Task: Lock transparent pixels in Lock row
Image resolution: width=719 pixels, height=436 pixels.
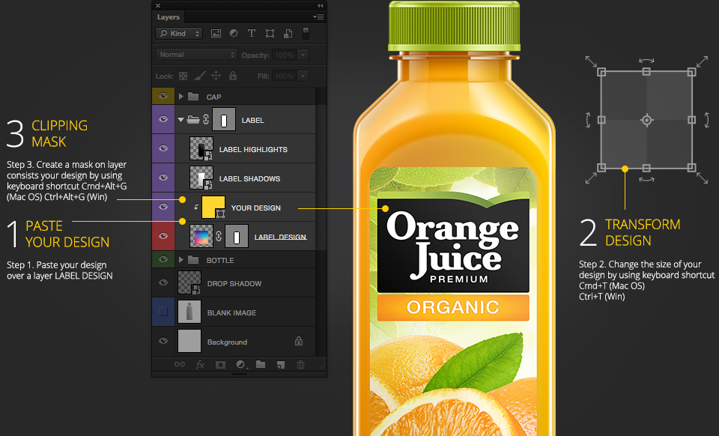Action: (183, 76)
